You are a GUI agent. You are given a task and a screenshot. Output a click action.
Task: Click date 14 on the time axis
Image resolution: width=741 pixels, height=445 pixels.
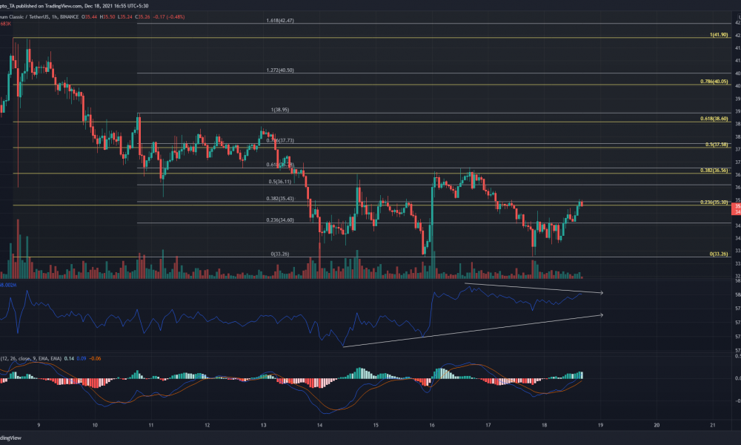319,425
